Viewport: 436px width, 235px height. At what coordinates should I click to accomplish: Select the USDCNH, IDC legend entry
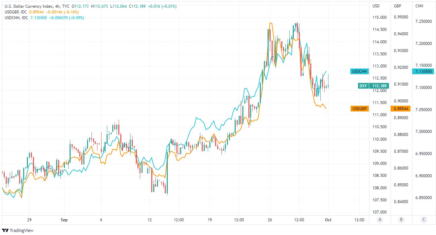(16, 17)
